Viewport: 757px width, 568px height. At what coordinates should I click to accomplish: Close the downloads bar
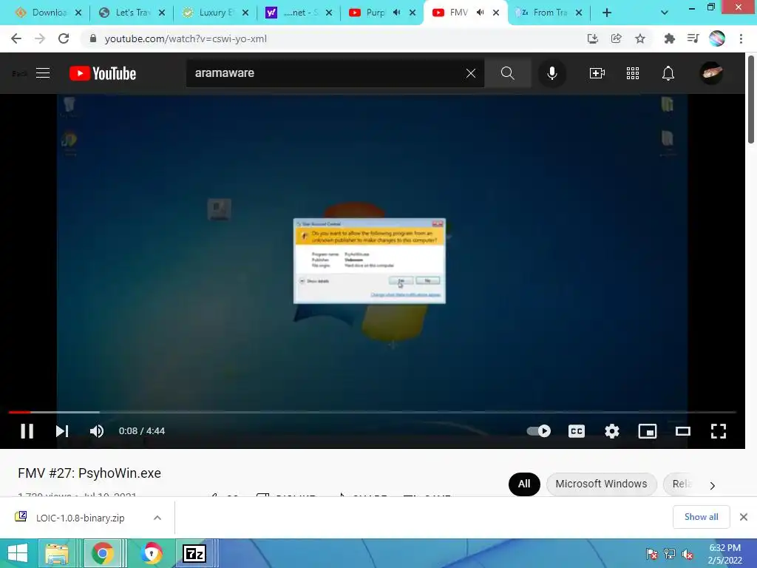744,517
